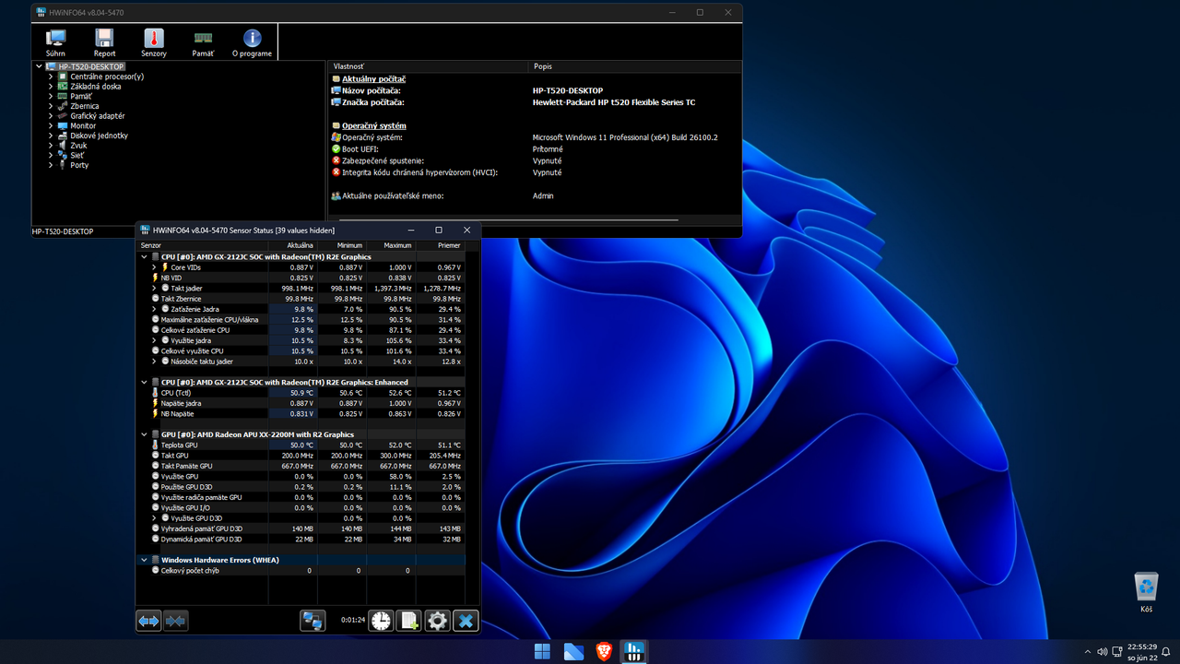Open remote network monitors button in sensor window
This screenshot has height=664, width=1180.
[313, 621]
